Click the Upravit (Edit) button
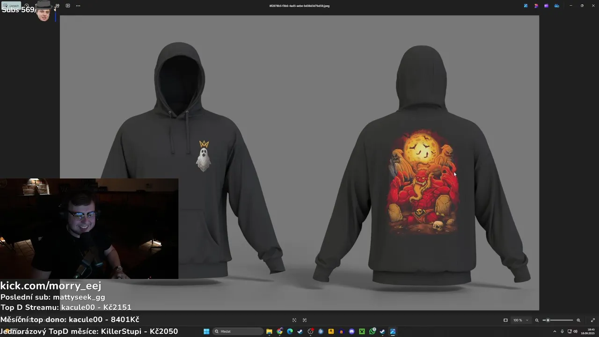This screenshot has height=337, width=599. 11,6
